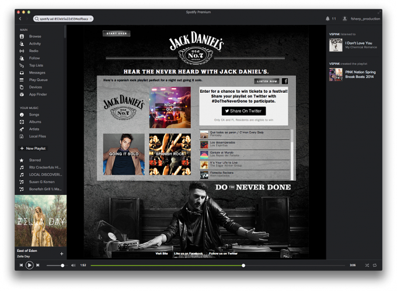
Task: Show the Play Queue icon
Action: [22, 80]
